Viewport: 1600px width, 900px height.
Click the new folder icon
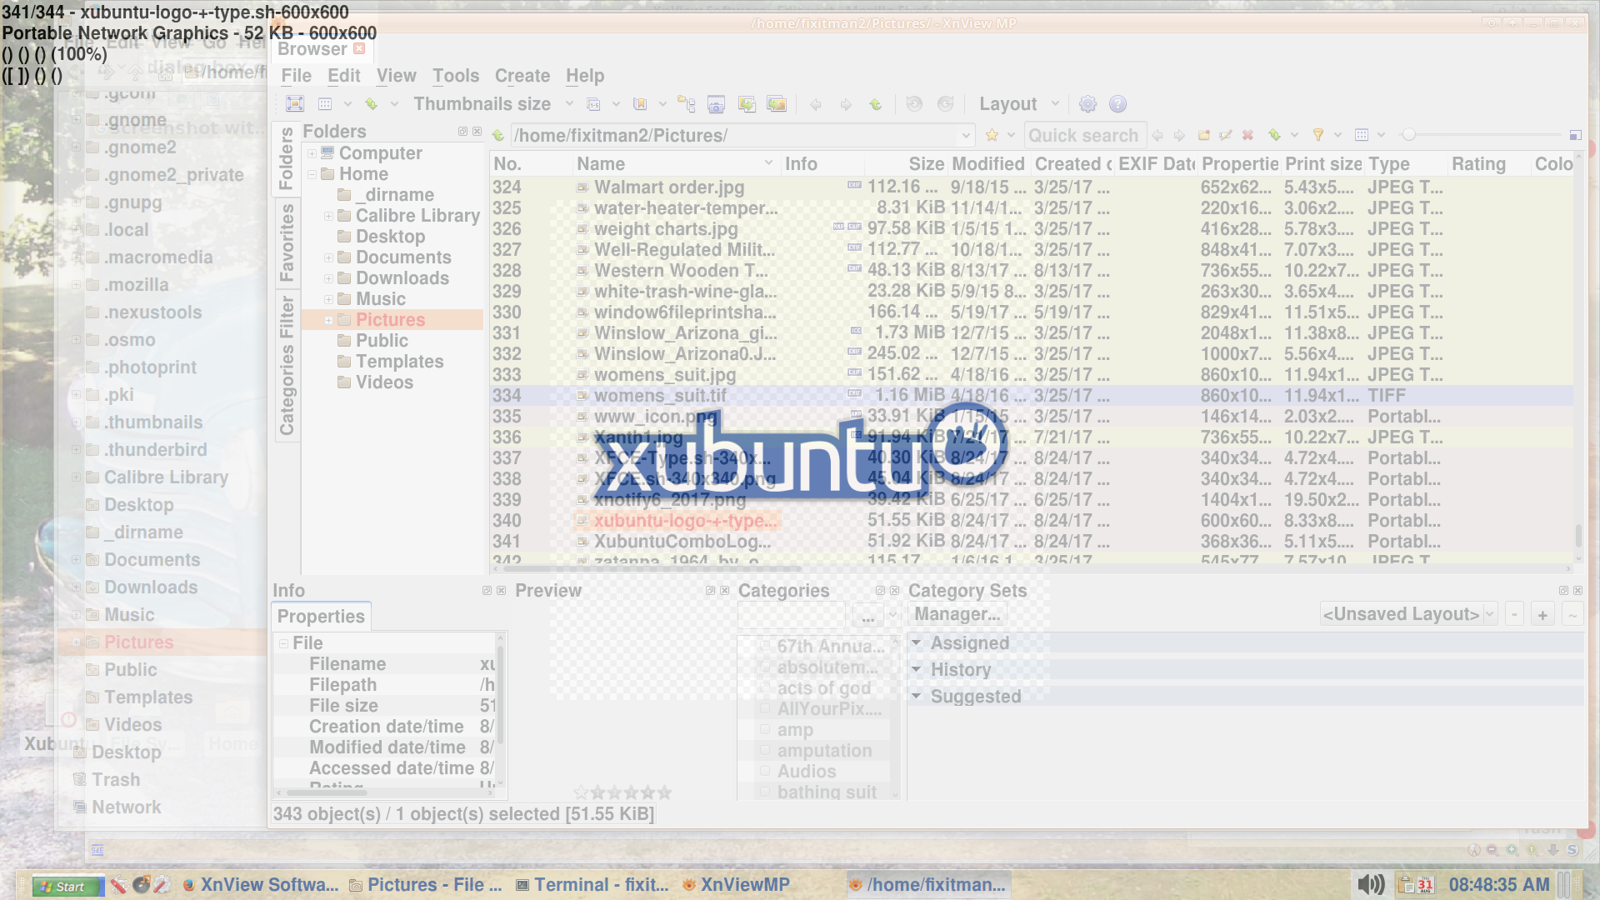1203,135
